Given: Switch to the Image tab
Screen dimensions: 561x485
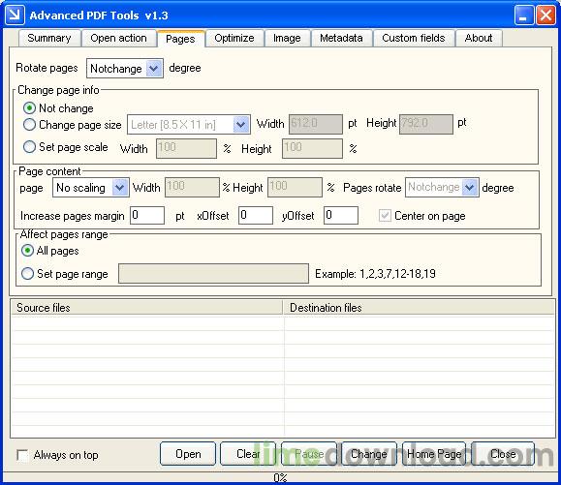Looking at the screenshot, I should 287,38.
